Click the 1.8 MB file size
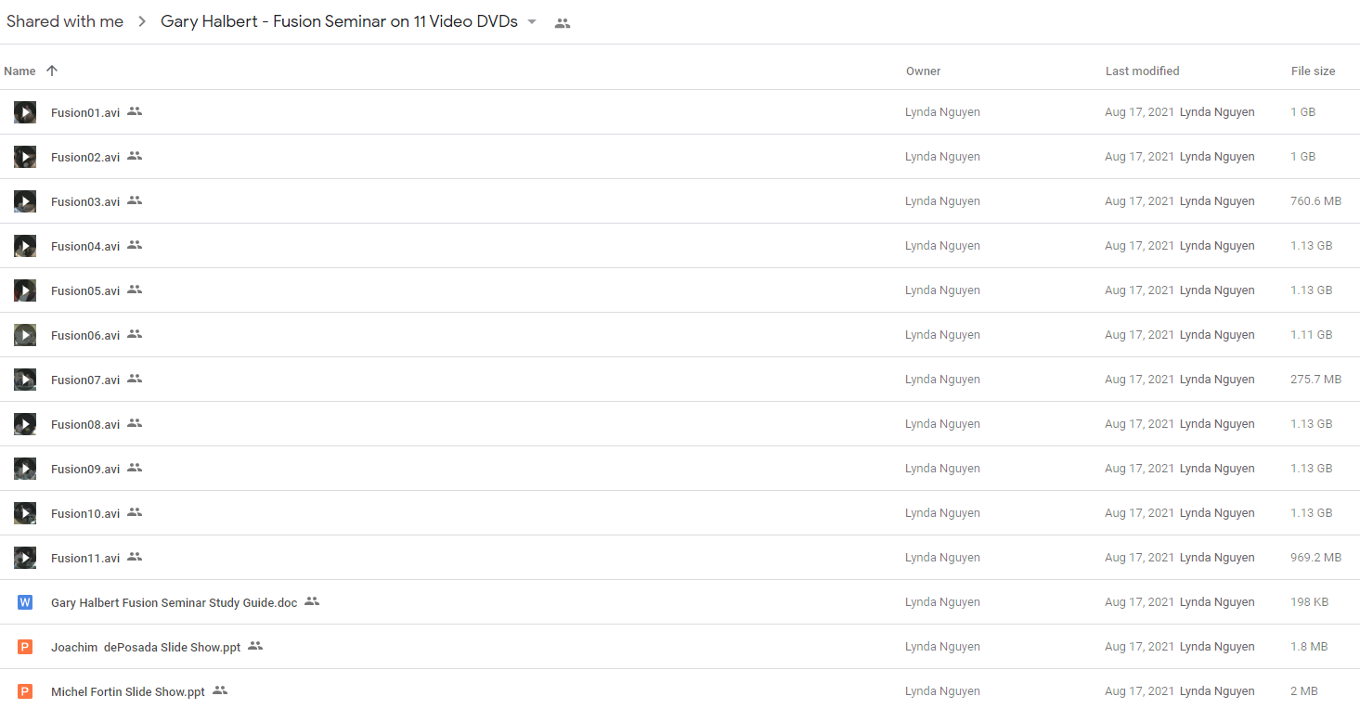This screenshot has height=709, width=1360. 1309,647
